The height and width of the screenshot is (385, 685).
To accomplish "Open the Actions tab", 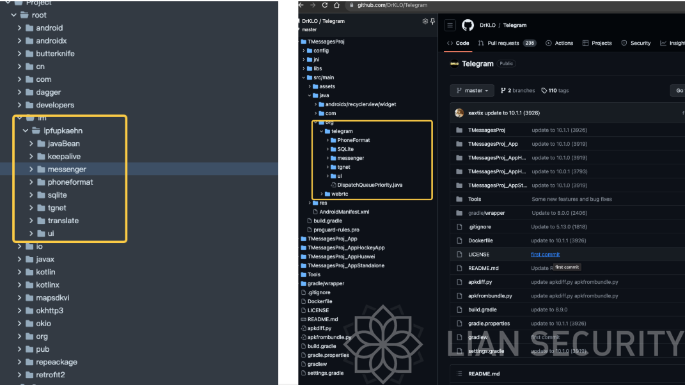I will (x=559, y=43).
